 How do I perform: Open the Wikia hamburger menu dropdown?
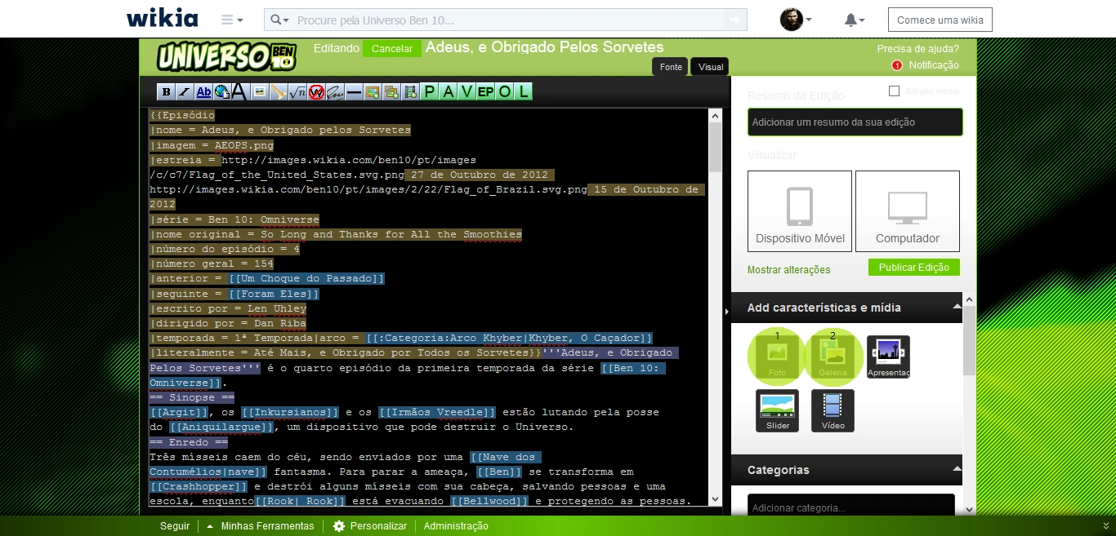(x=232, y=20)
